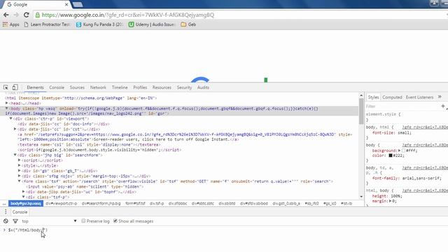Image resolution: width=448 pixels, height=252 pixels.
Task: Expand the div id tophf node
Action: pos(24,192)
